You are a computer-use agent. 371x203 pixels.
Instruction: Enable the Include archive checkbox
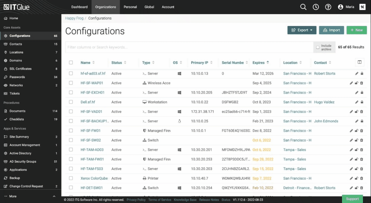pyautogui.click(x=318, y=48)
